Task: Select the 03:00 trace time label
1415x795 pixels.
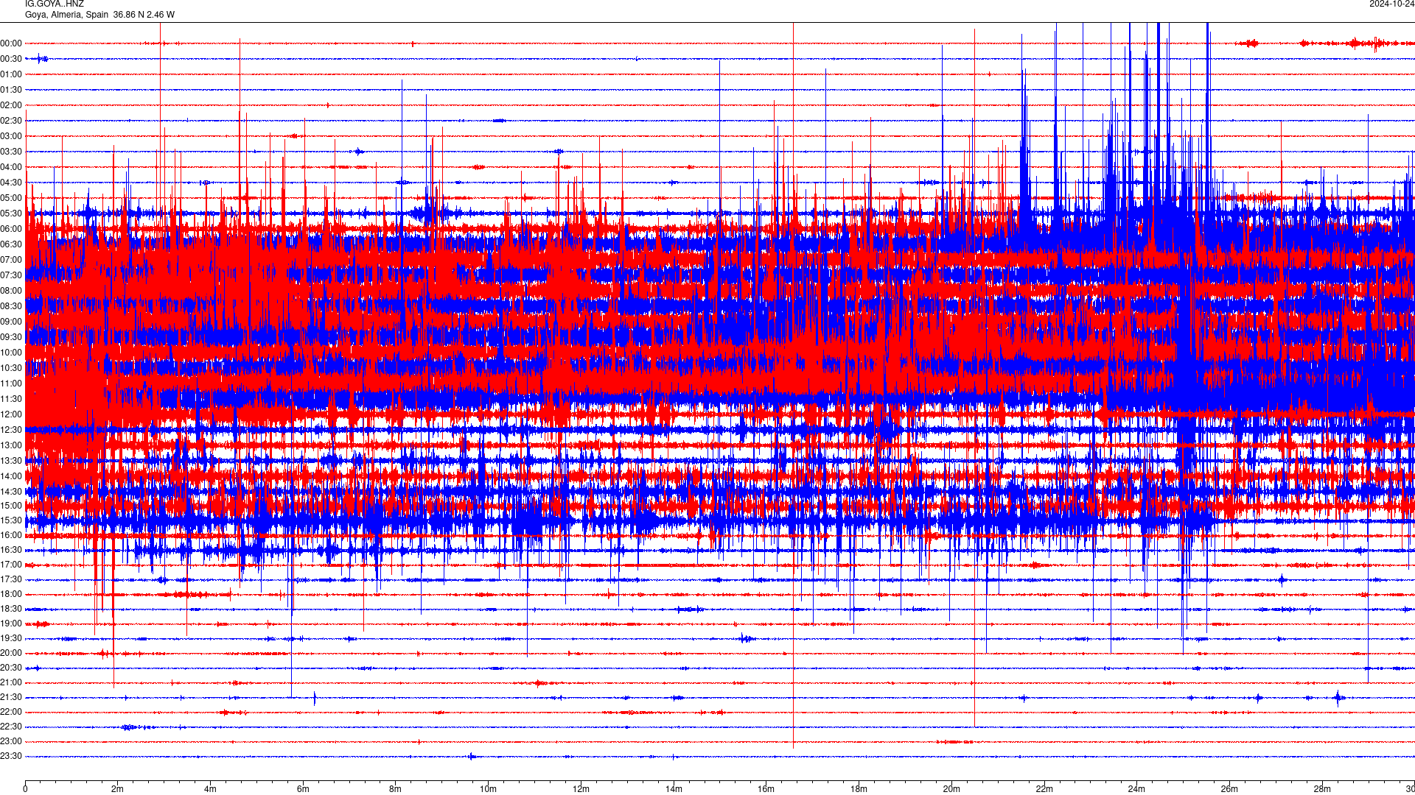Action: coord(11,136)
